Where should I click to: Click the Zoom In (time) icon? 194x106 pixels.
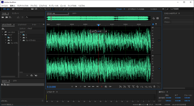point(129,87)
